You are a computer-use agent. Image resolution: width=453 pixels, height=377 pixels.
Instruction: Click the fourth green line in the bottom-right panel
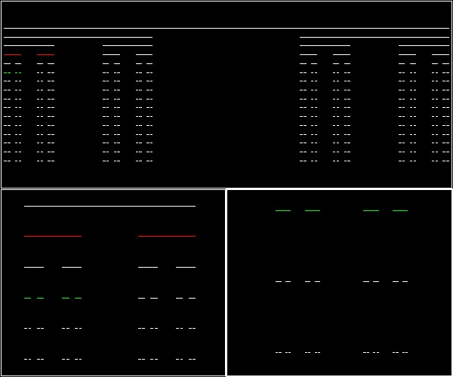click(x=400, y=210)
